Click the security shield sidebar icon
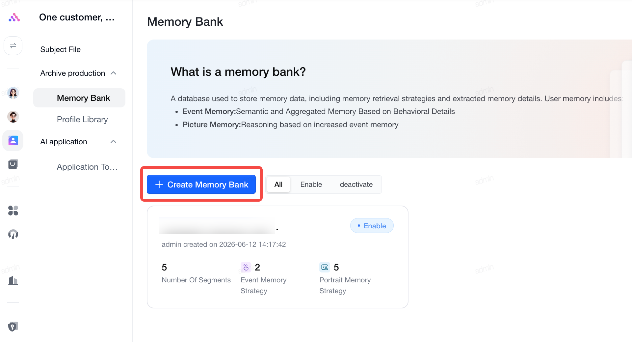Image resolution: width=632 pixels, height=342 pixels. (x=13, y=327)
